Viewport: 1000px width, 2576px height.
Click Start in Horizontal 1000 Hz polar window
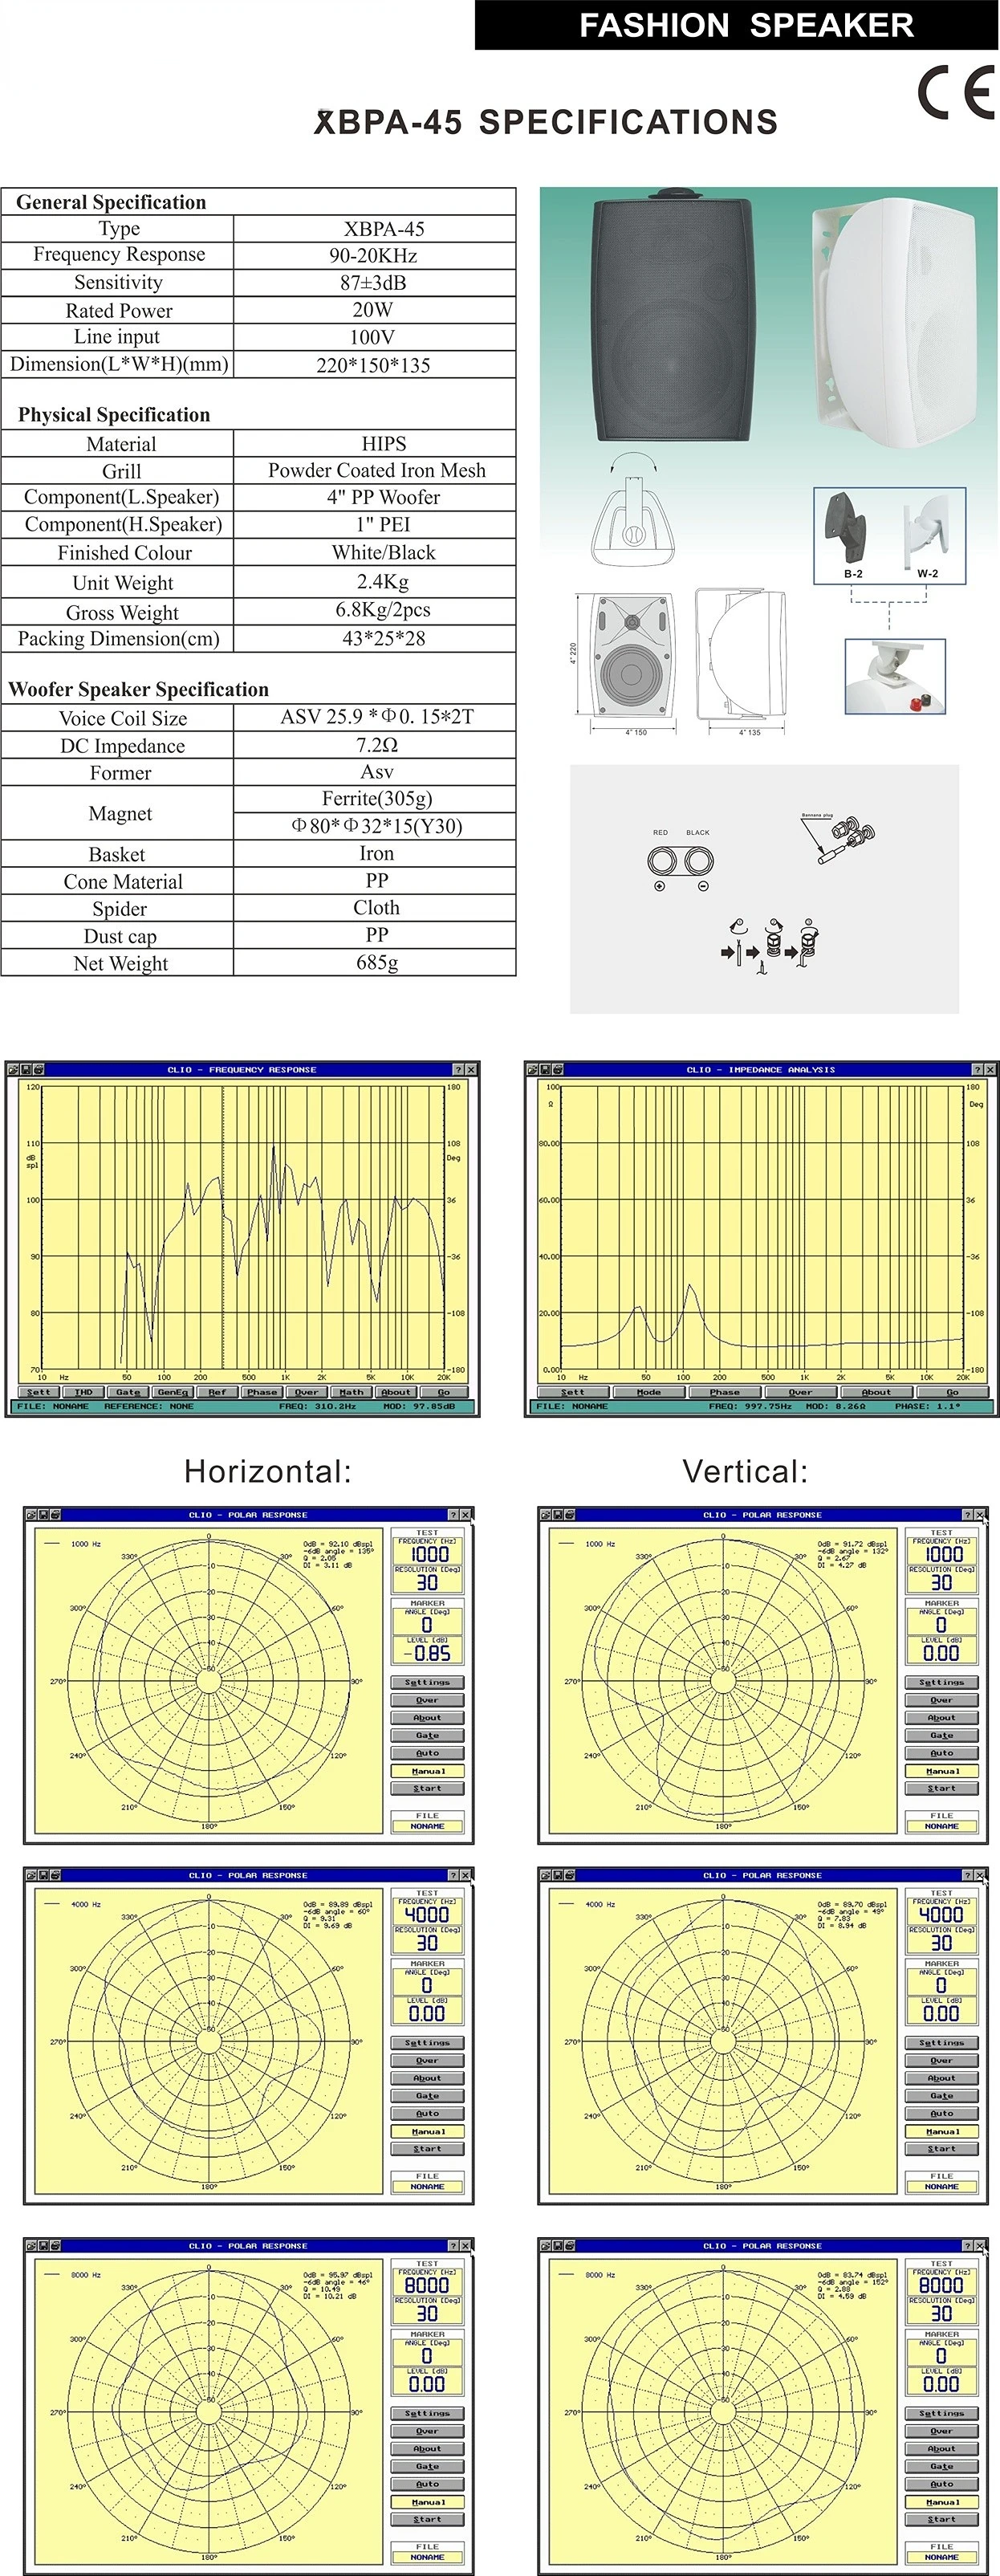pyautogui.click(x=427, y=1788)
